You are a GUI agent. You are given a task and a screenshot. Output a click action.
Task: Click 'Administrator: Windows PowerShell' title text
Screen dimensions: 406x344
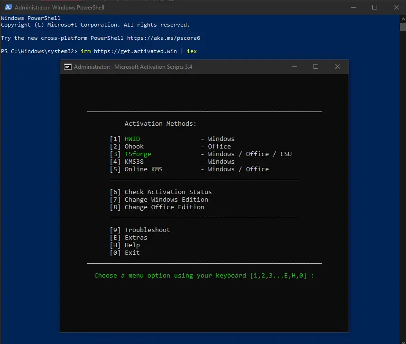(60, 8)
